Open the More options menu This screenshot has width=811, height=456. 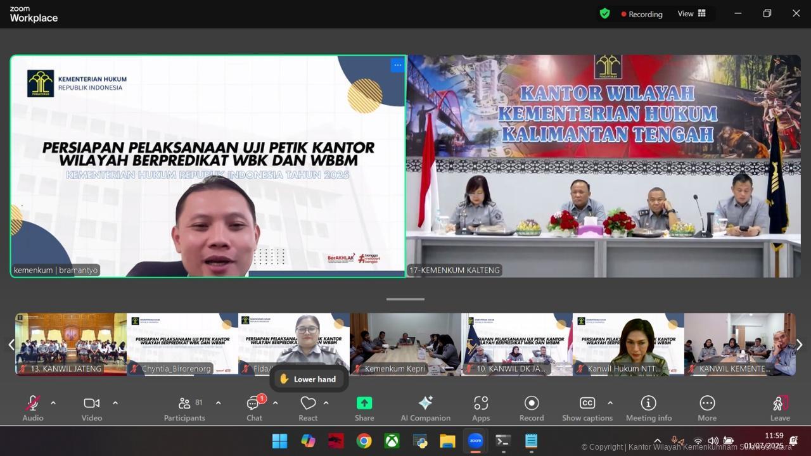tap(707, 408)
